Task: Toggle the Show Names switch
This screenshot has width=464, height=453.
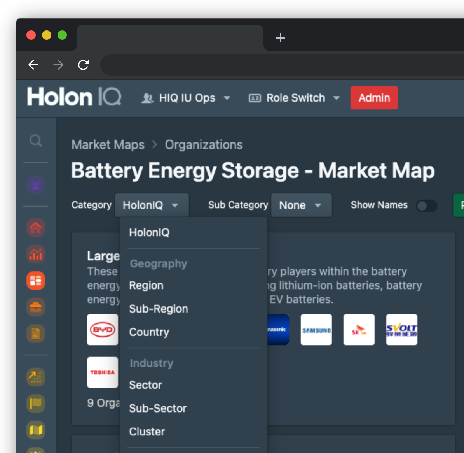Action: tap(426, 205)
